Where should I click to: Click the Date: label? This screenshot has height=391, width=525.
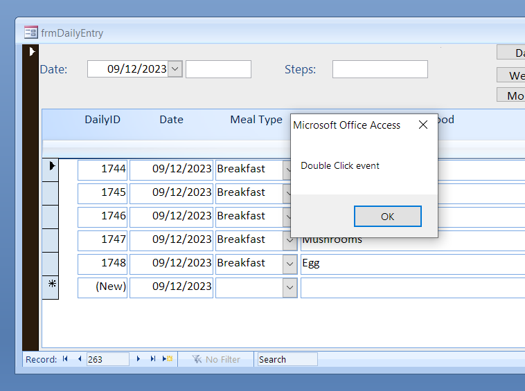click(53, 69)
